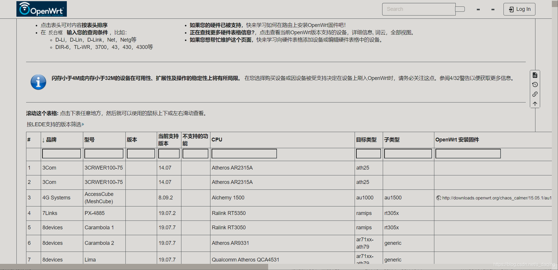Open the Log In page
The width and height of the screenshot is (558, 270).
pyautogui.click(x=519, y=9)
